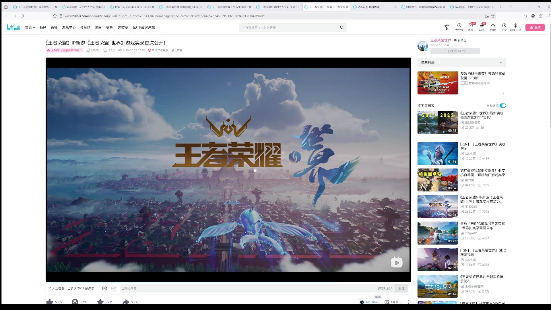Viewport: 551px width, 310px height.
Task: Click the browser address bar URL
Action: click(x=165, y=16)
